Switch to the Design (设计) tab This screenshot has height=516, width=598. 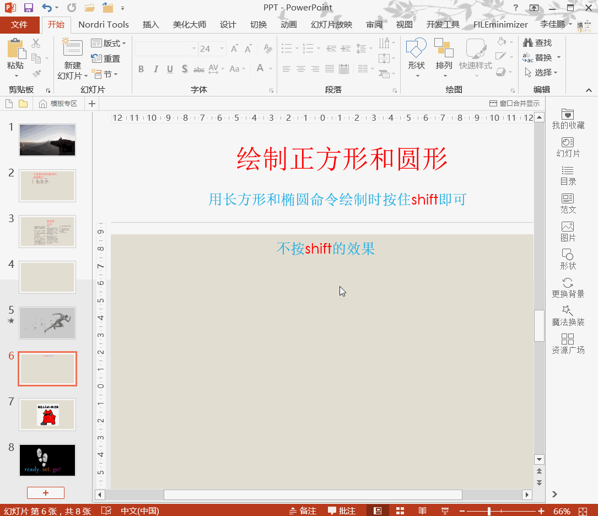[228, 25]
